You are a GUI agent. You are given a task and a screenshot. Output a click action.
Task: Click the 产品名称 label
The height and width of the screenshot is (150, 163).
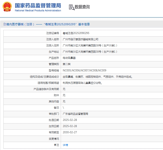[54, 58]
